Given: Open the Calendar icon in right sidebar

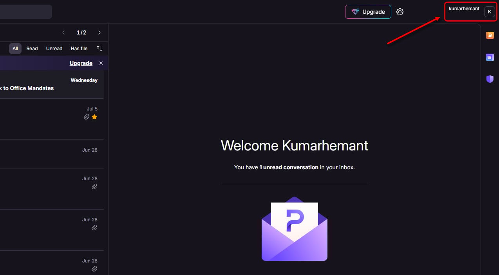Looking at the screenshot, I should [x=490, y=58].
